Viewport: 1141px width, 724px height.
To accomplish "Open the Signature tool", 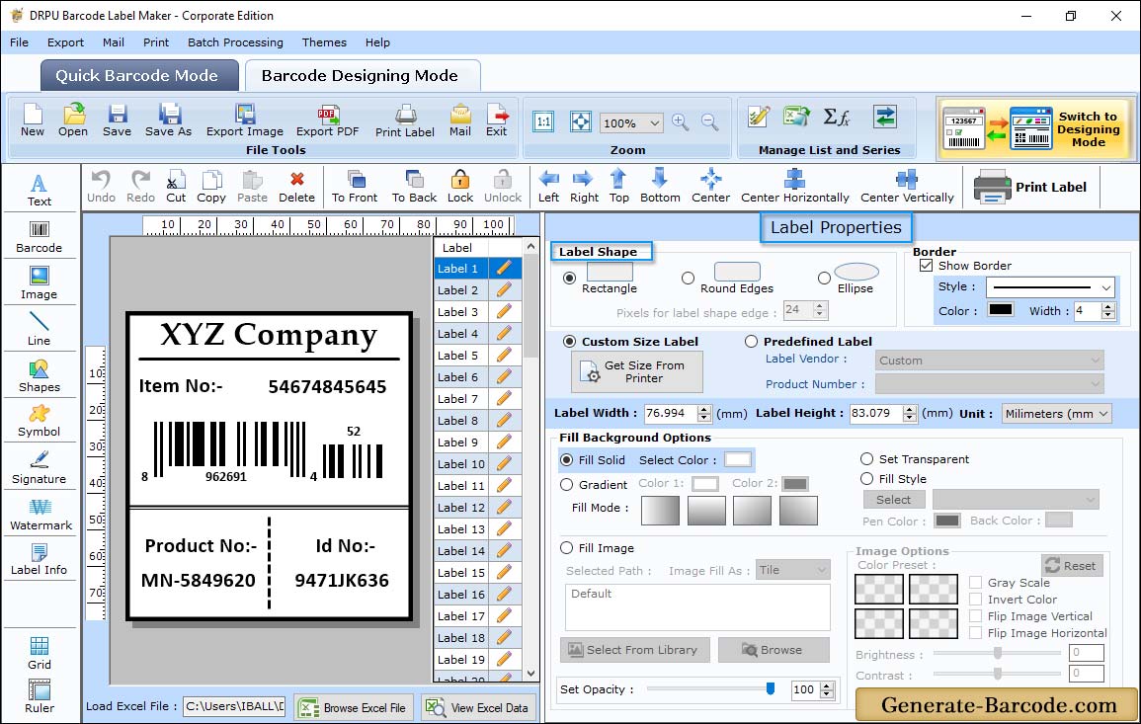I will tap(40, 468).
